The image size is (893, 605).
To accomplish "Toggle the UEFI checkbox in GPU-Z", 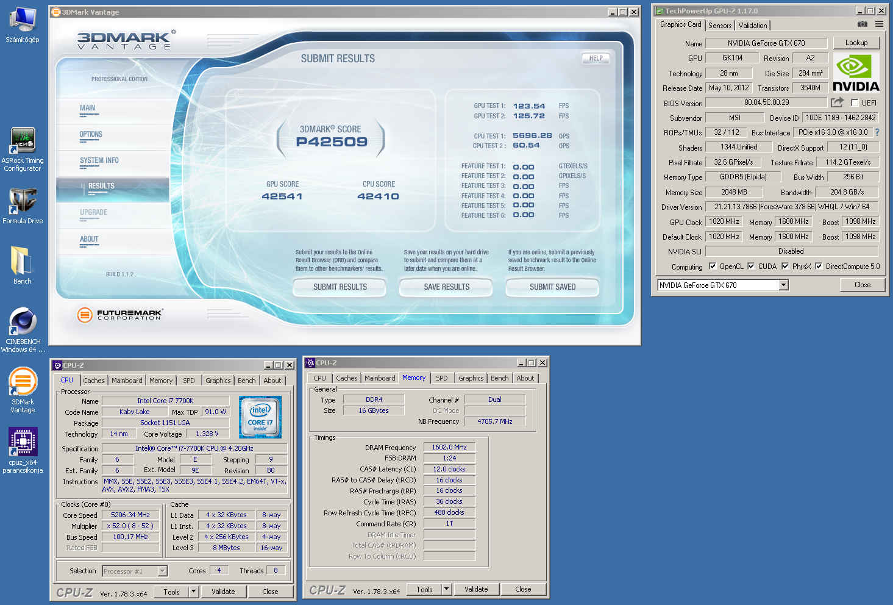I will point(855,103).
